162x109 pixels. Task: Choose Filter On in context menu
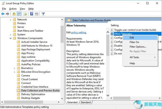(140, 42)
